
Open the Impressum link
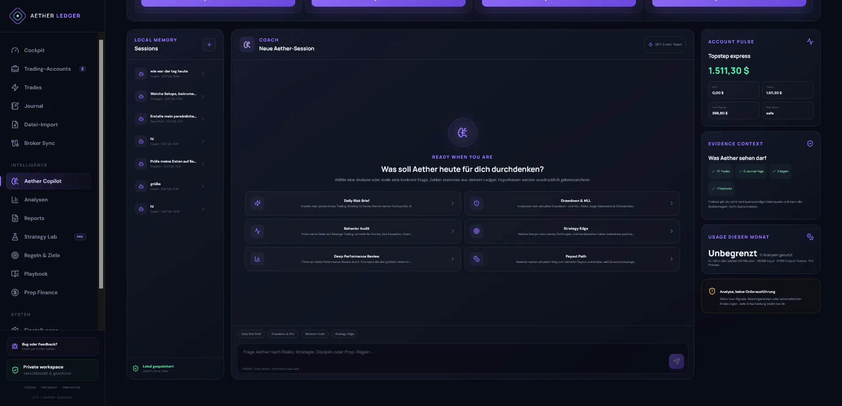tap(49, 387)
